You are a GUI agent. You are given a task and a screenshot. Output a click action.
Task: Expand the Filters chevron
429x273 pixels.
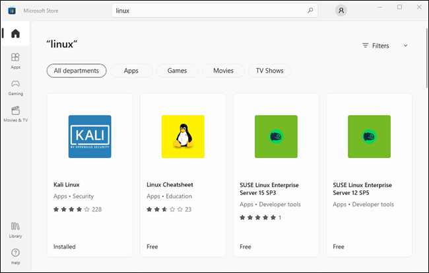[x=405, y=46]
